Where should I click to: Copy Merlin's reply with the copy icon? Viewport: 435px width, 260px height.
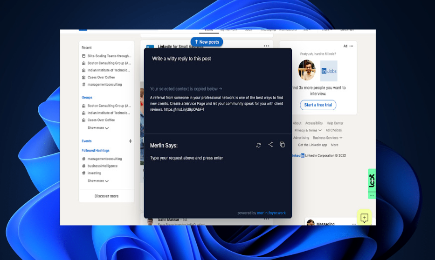point(282,145)
